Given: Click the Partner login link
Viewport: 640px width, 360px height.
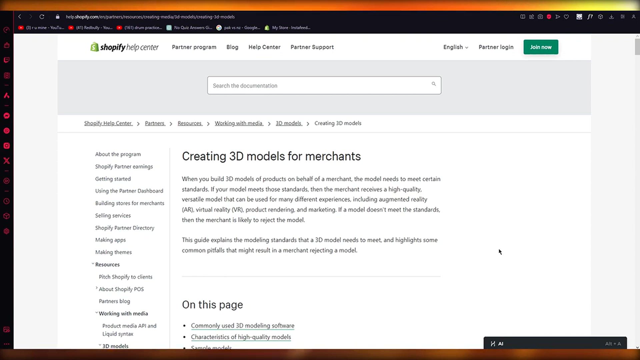Looking at the screenshot, I should [x=496, y=47].
